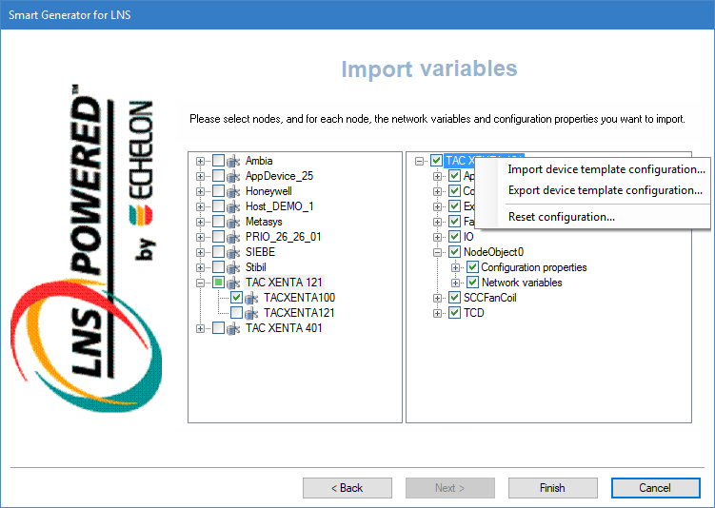Click the TAC XENTA 401 node icon

pyautogui.click(x=234, y=328)
